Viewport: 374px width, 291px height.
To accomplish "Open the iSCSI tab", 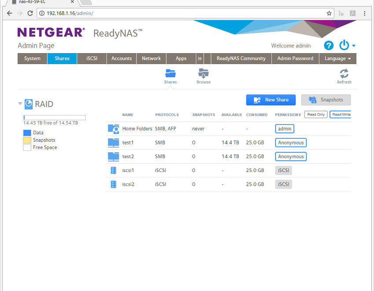I will [x=92, y=58].
